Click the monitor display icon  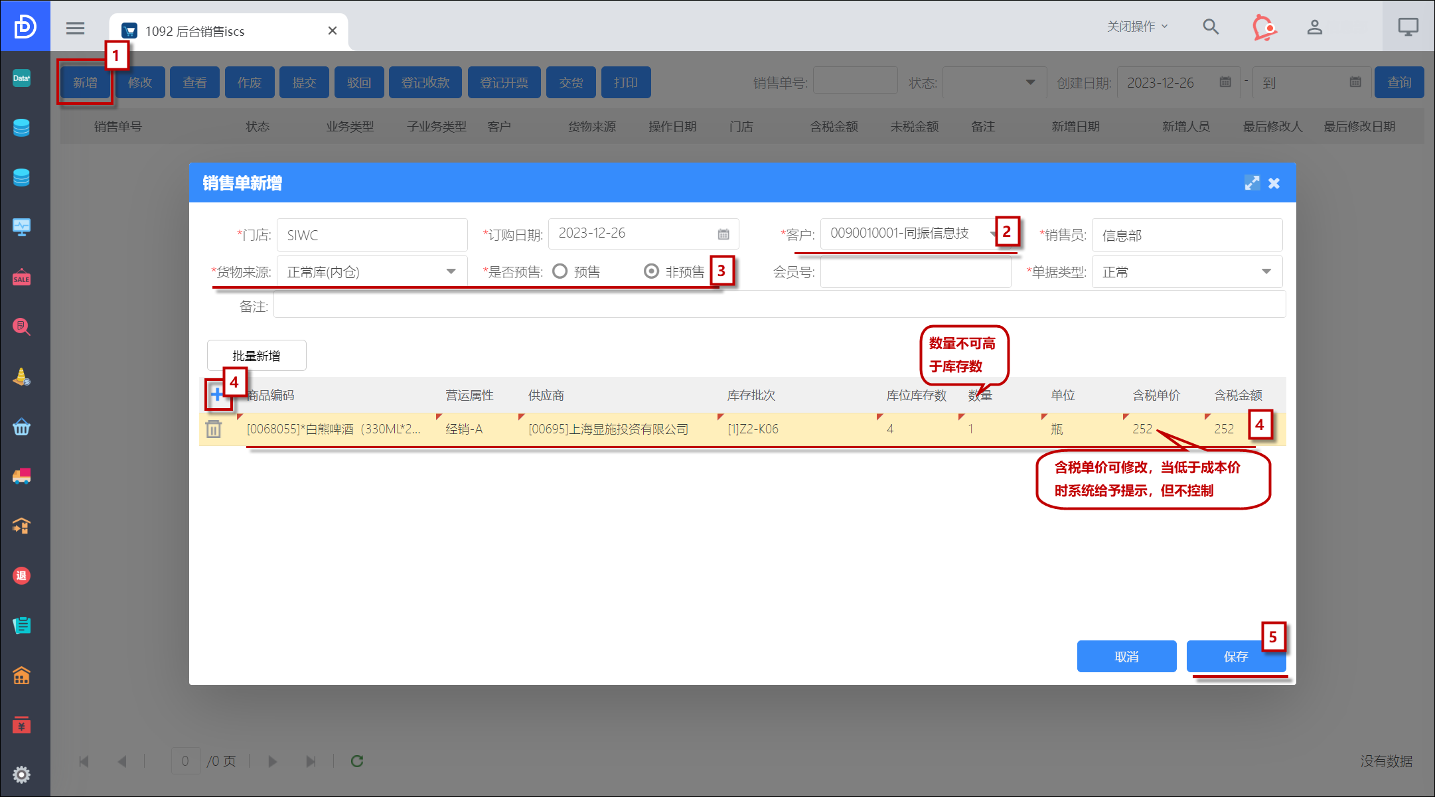tap(1408, 27)
